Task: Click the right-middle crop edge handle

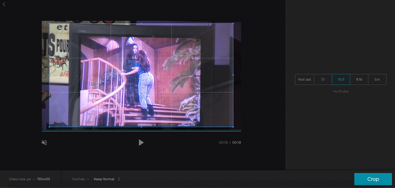Action: [233, 75]
